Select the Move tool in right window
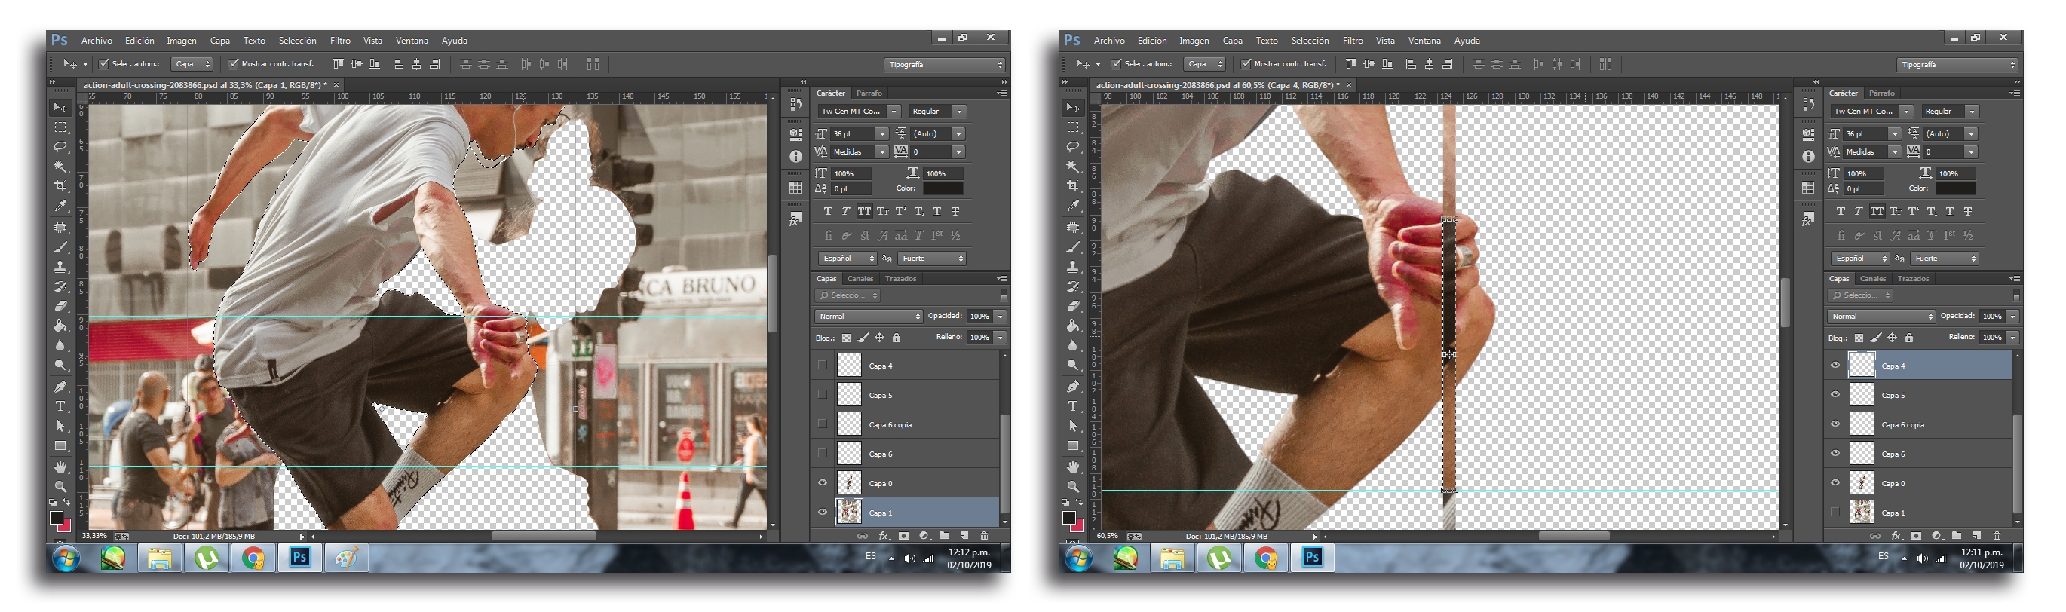 1073,108
